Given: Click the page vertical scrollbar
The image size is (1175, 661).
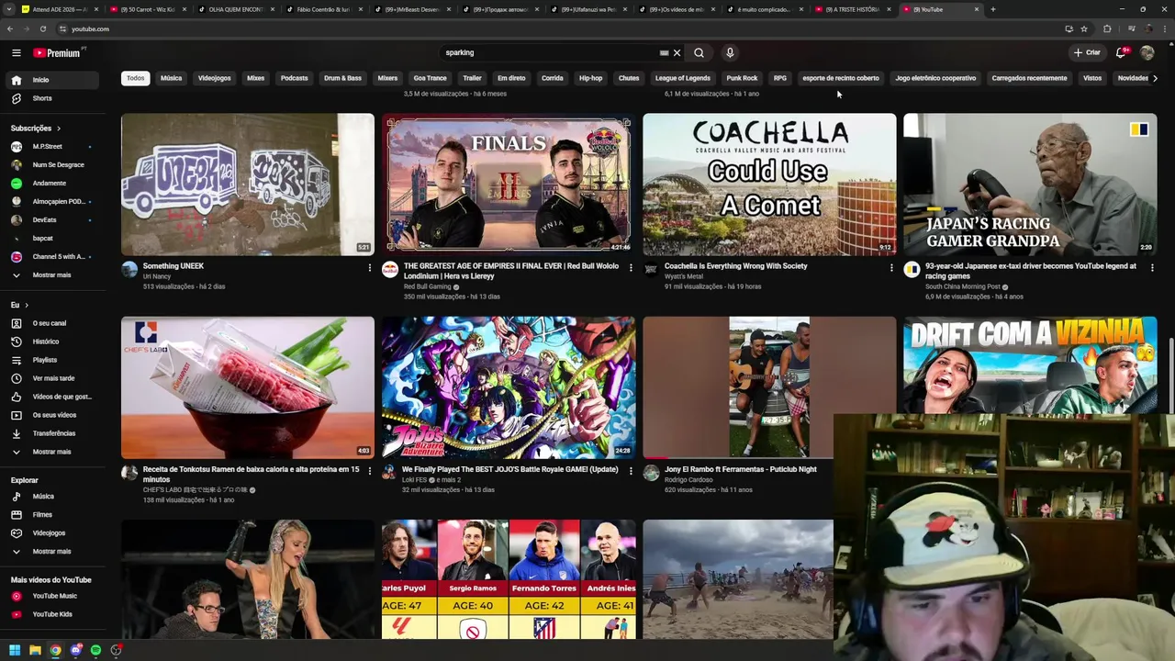Looking at the screenshot, I should [1171, 376].
